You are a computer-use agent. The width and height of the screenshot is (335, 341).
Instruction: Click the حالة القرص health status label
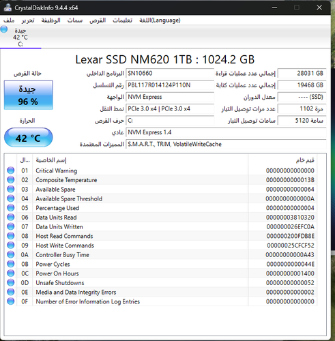(x=27, y=74)
